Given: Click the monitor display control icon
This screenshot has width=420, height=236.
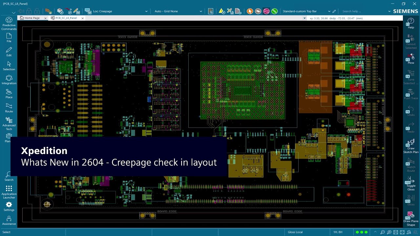Looking at the screenshot, I should [88, 11].
